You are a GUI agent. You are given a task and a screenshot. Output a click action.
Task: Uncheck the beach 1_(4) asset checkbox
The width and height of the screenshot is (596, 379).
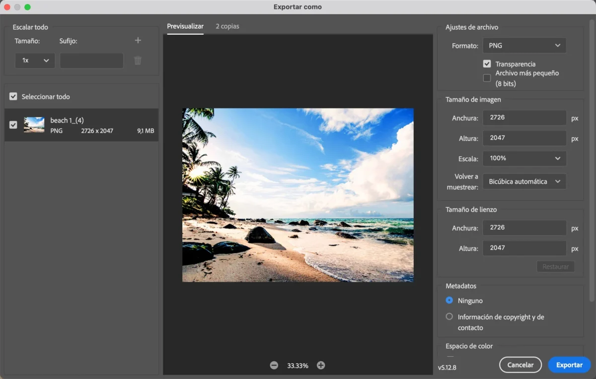point(13,125)
